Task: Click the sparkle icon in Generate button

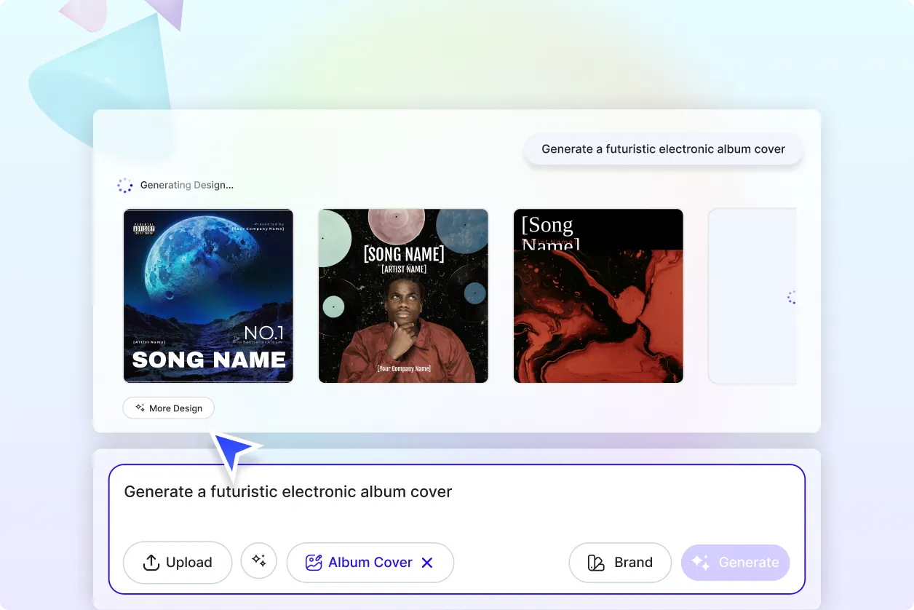Action: click(x=700, y=562)
